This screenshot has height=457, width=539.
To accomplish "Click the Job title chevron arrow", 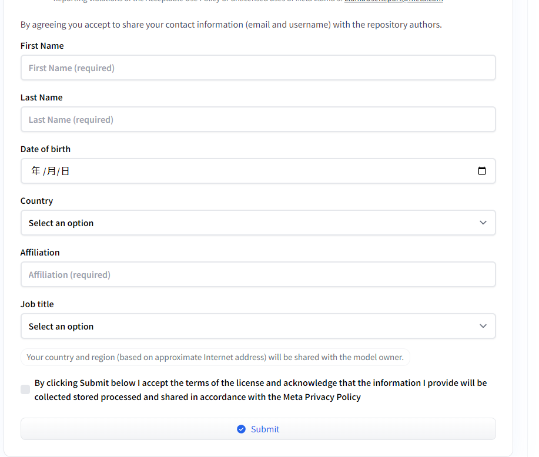I will [x=483, y=326].
